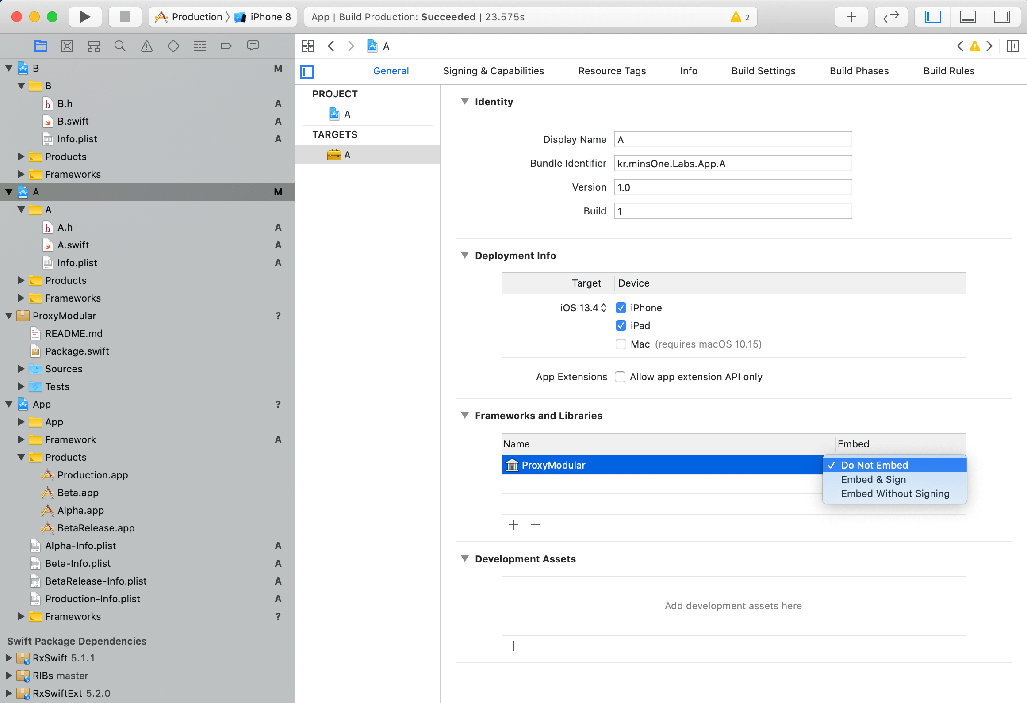
Task: Collapse the Identity section
Action: coord(465,102)
